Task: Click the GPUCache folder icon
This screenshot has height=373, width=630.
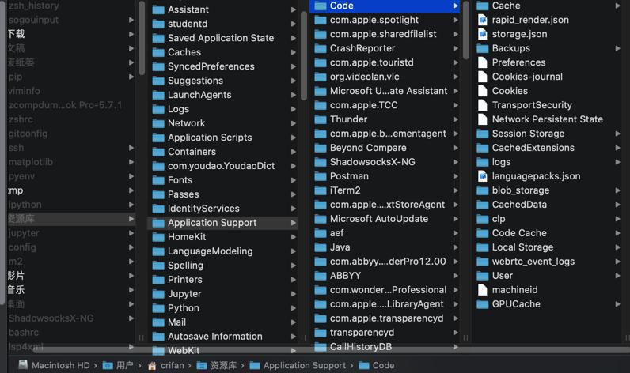Action: [483, 304]
